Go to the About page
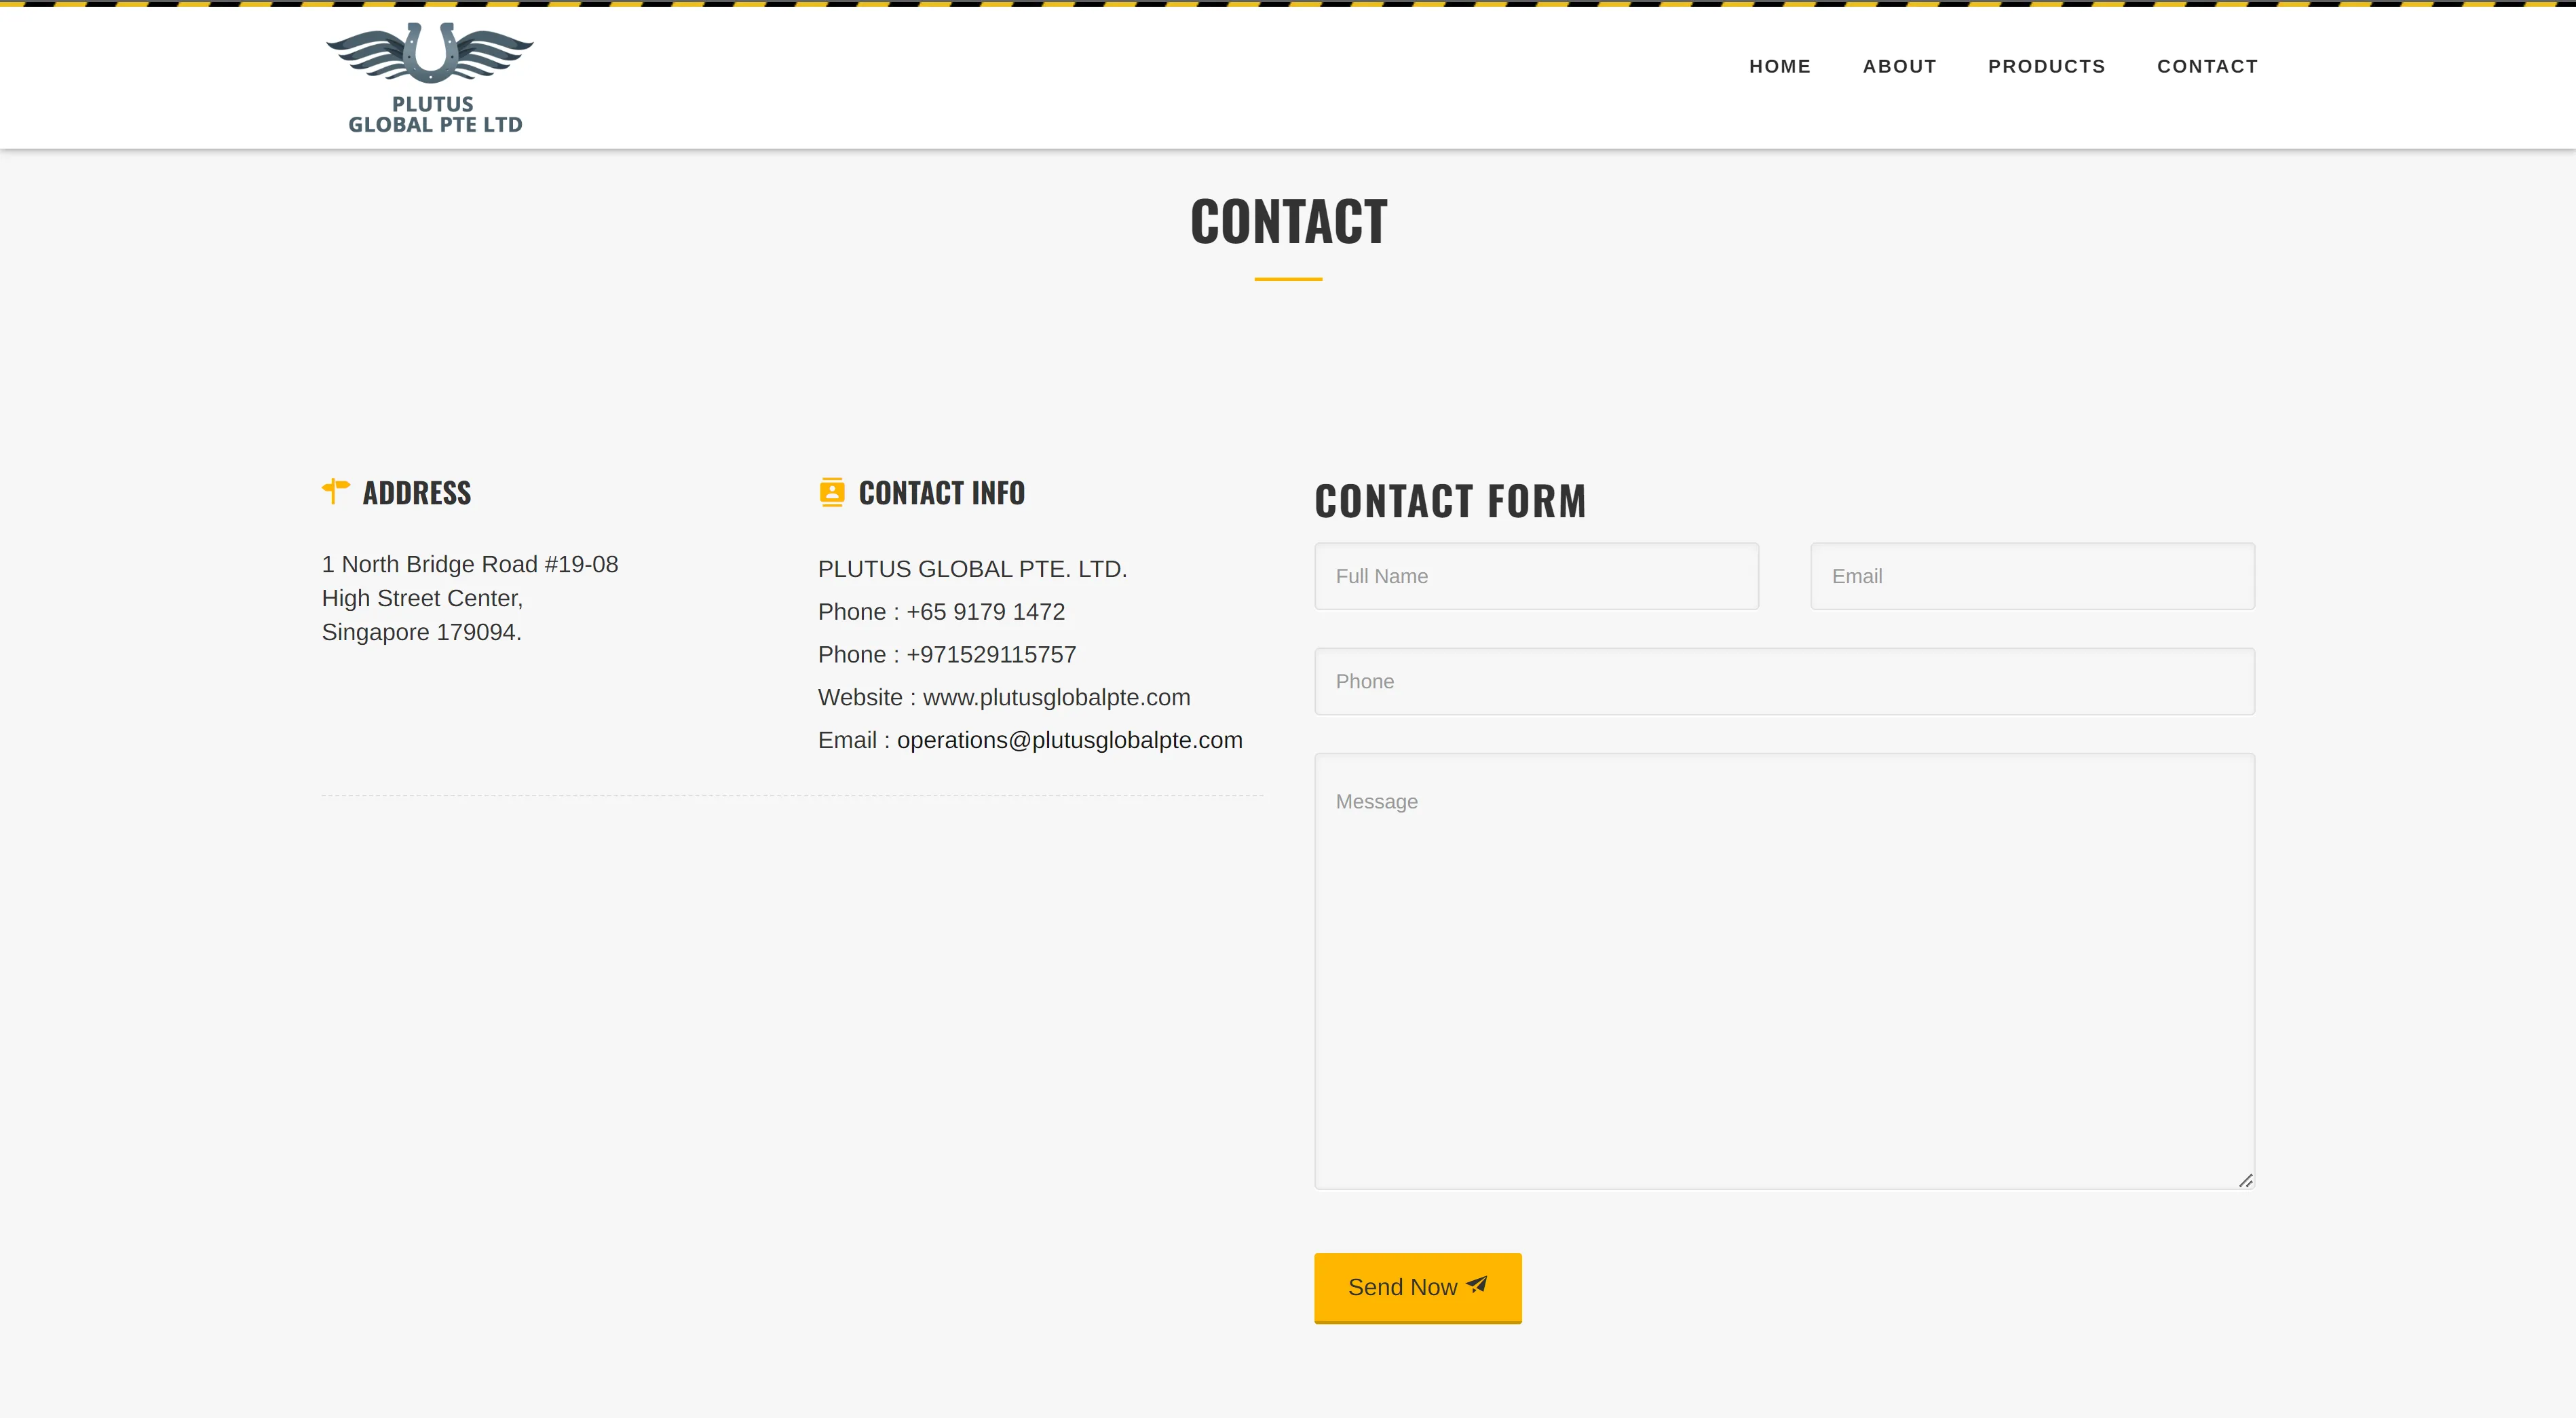 click(1899, 66)
